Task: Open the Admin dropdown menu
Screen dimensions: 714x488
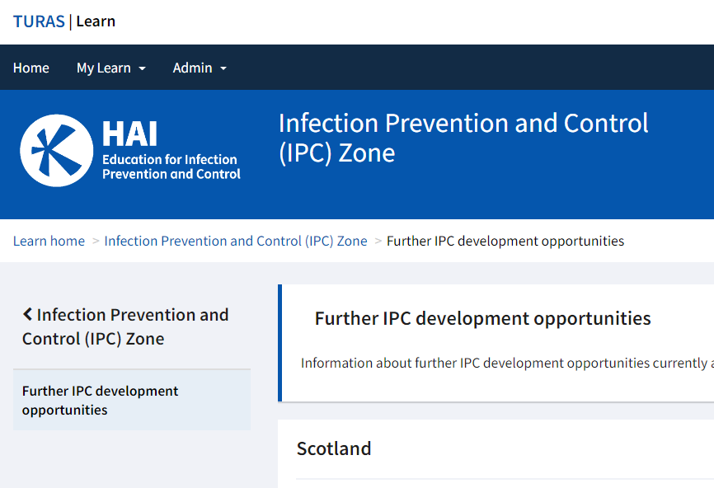Action: point(200,68)
